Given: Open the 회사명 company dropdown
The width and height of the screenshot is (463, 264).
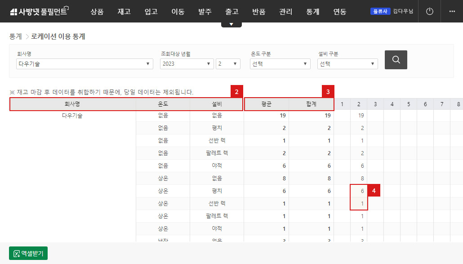Looking at the screenshot, I should [x=84, y=64].
